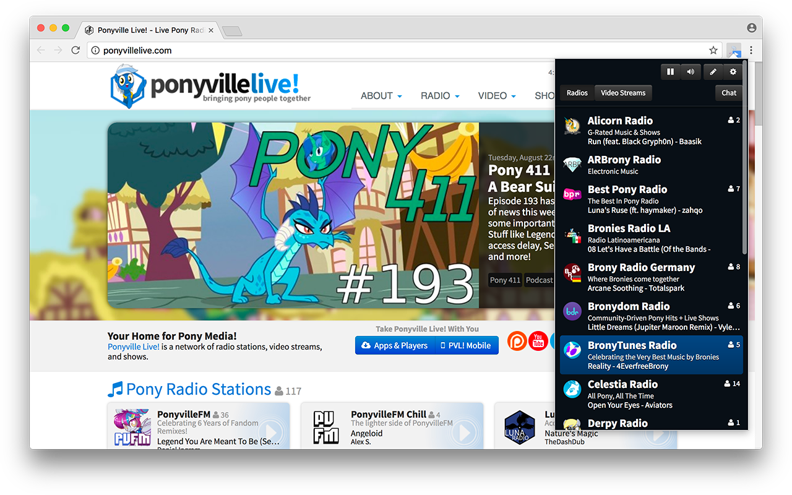Play Alicorn Radio station

pos(652,131)
